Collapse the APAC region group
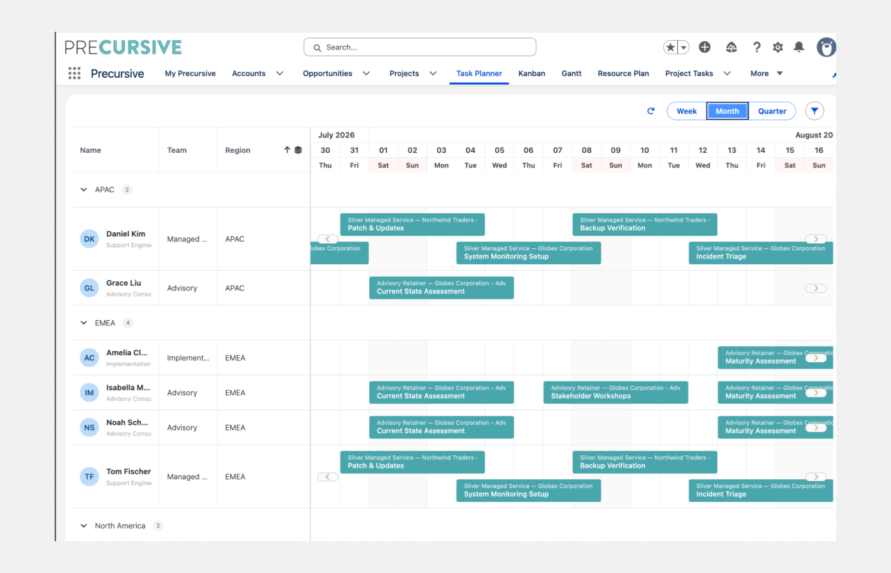 pos(83,190)
